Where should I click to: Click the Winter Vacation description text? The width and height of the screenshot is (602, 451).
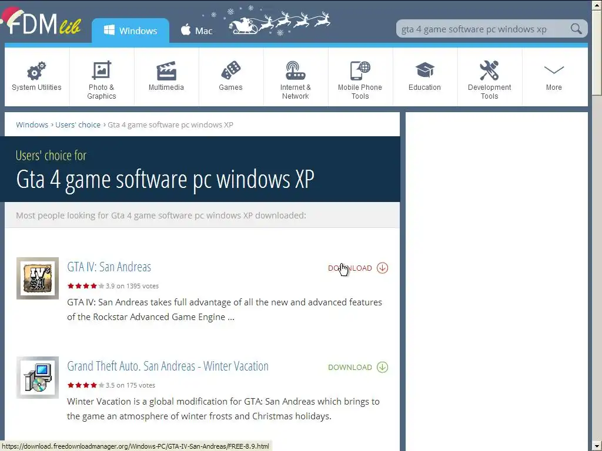223,409
